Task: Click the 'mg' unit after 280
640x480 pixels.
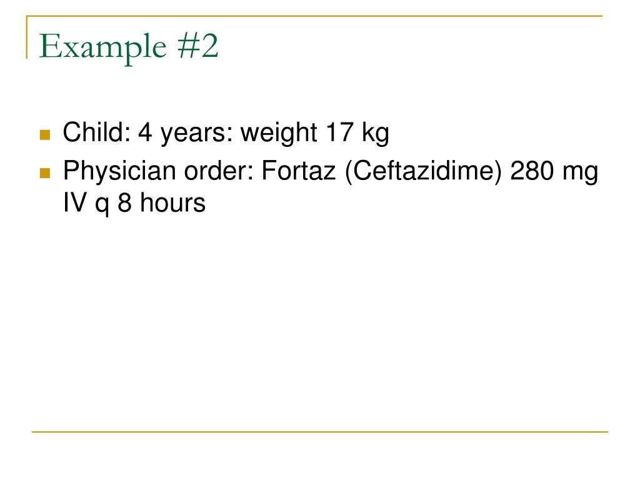Action: point(580,174)
